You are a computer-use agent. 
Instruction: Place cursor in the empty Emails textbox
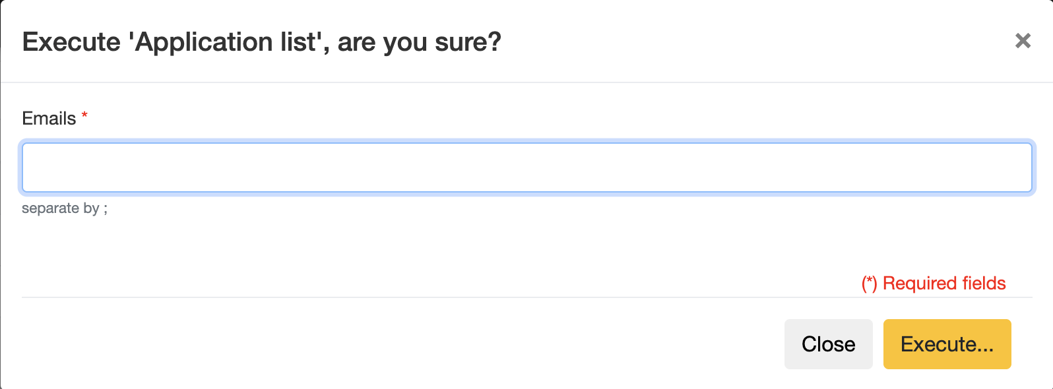[526, 167]
